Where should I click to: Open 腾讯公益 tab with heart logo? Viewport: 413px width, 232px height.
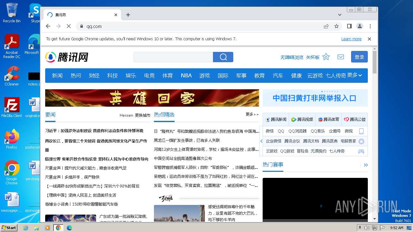click(355, 119)
